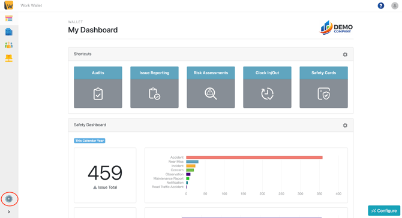Click the Risk Assessments magnifier icon
Viewport: 402px width, 218px height.
211,93
